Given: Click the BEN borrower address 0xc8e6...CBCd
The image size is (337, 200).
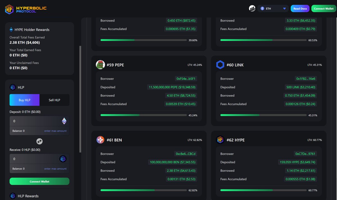Looking at the screenshot, I should [185, 154].
